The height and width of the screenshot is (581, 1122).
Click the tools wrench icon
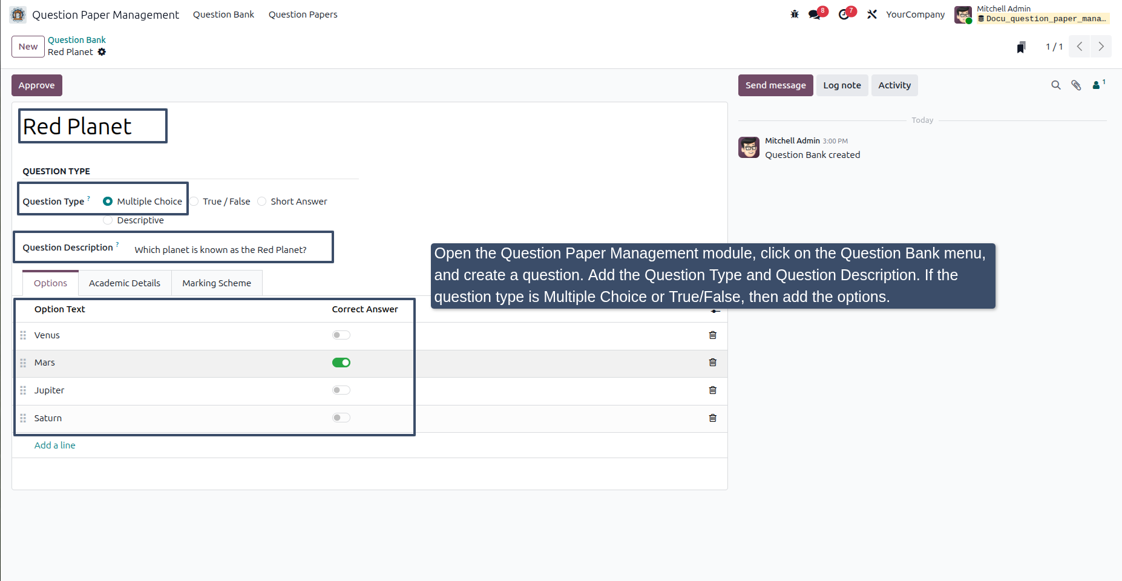(872, 15)
